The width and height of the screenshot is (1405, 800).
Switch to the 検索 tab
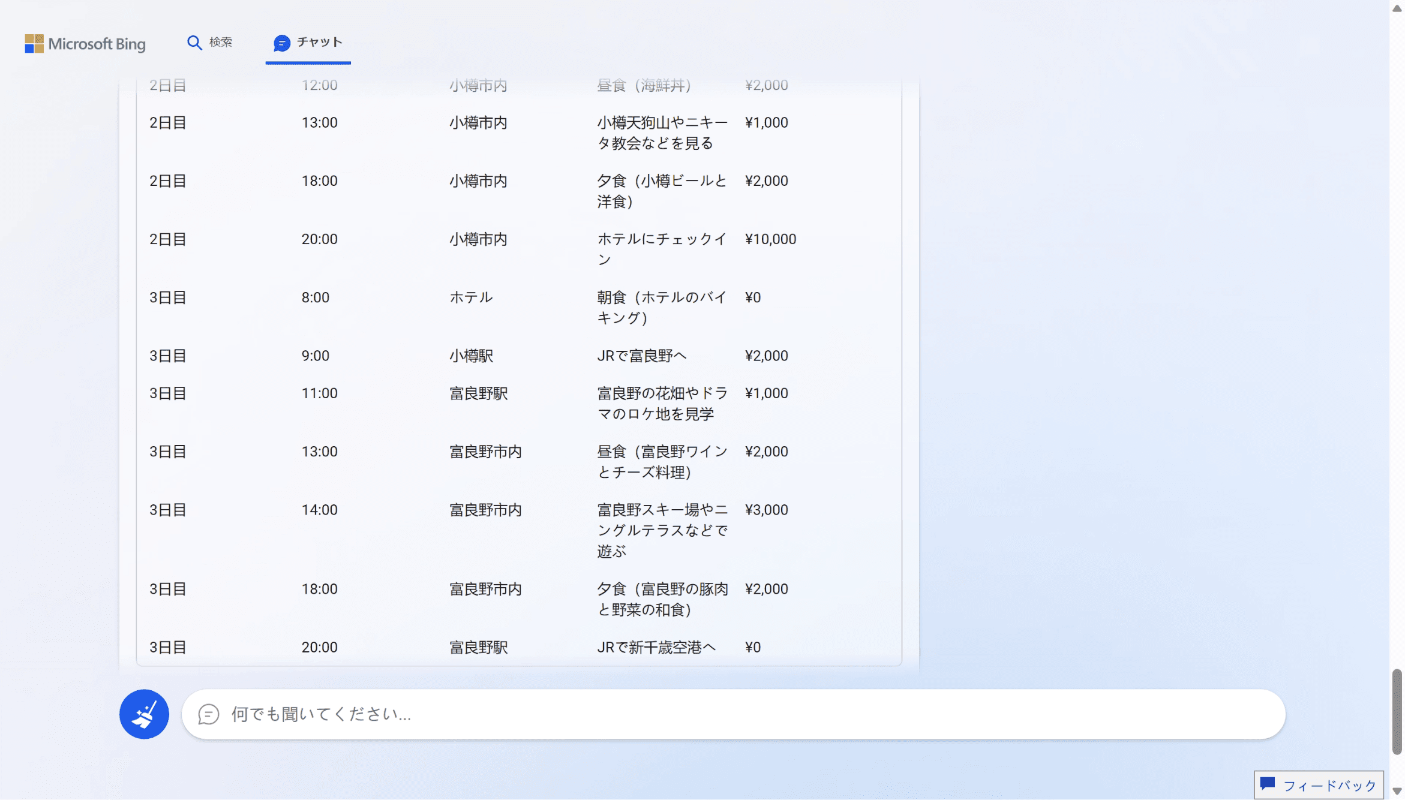coord(209,42)
